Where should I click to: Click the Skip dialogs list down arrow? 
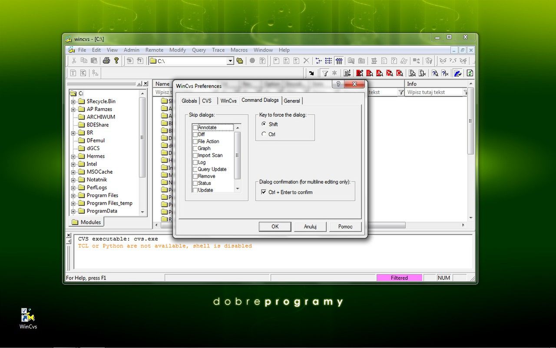tap(237, 189)
